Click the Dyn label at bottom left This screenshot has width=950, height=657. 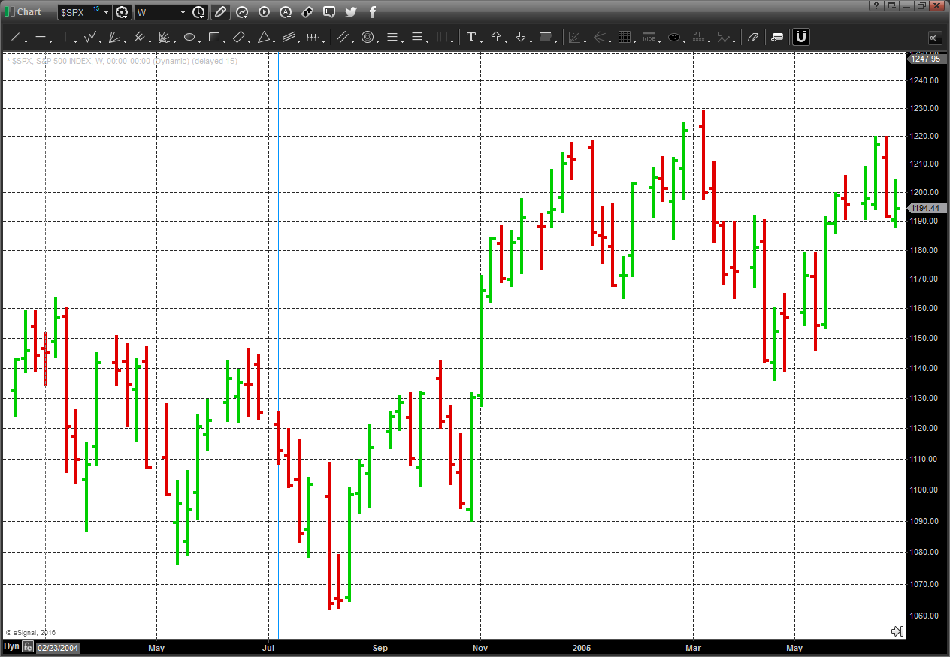pos(11,646)
